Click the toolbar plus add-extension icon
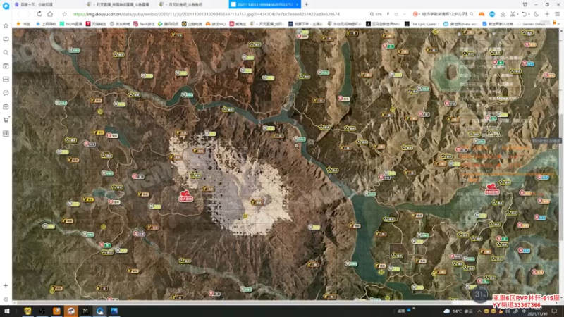This screenshot has width=564, height=317. [547, 14]
